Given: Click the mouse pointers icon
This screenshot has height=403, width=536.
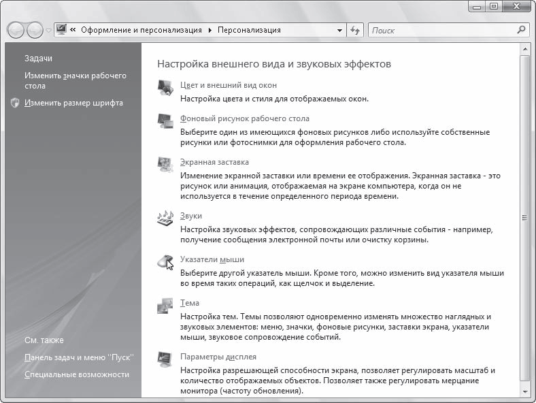Looking at the screenshot, I should pyautogui.click(x=165, y=262).
